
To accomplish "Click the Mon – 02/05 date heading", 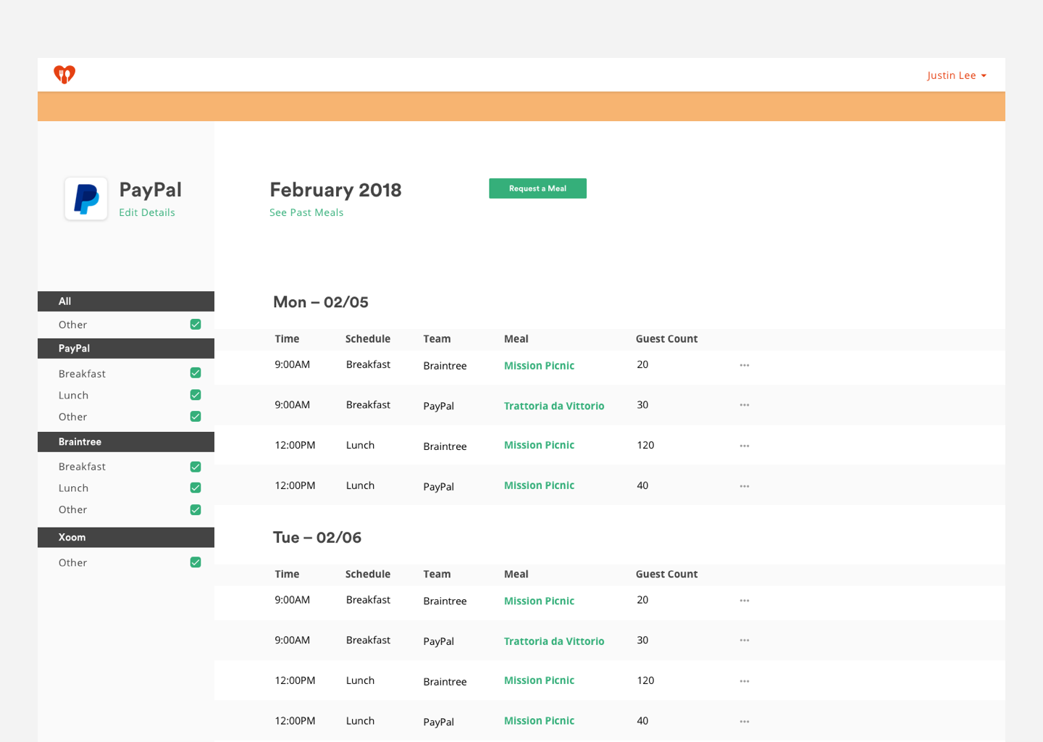I will point(321,302).
